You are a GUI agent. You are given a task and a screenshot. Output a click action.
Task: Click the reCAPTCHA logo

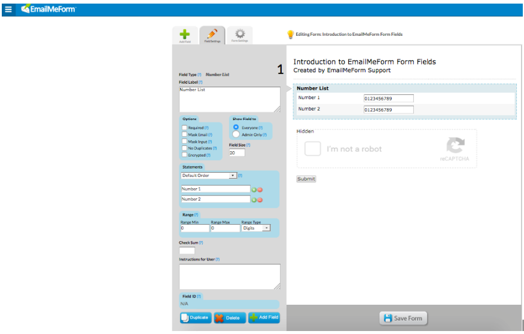[455, 145]
